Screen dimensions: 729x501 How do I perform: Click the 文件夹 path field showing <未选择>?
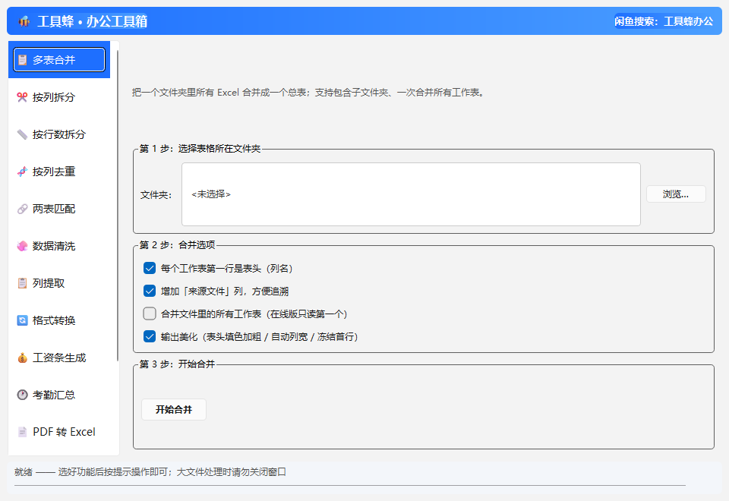point(411,194)
